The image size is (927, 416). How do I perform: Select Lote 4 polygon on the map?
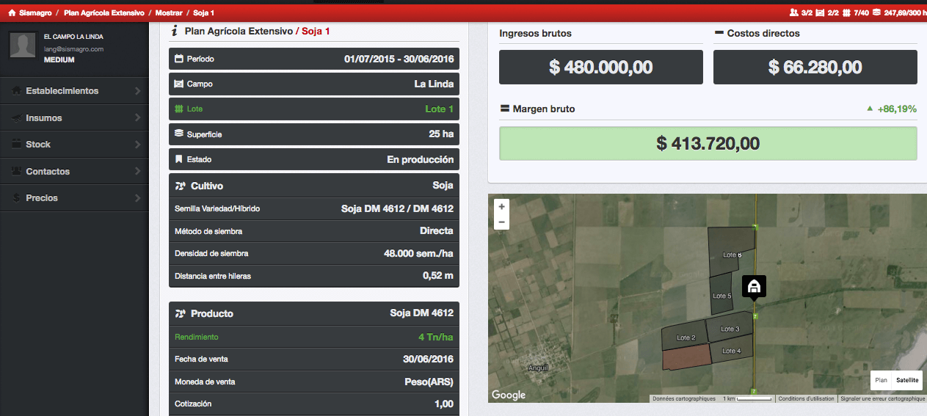point(733,350)
